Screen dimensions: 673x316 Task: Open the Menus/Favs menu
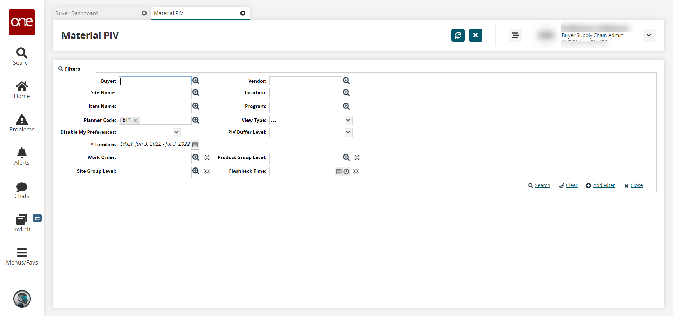coord(22,256)
